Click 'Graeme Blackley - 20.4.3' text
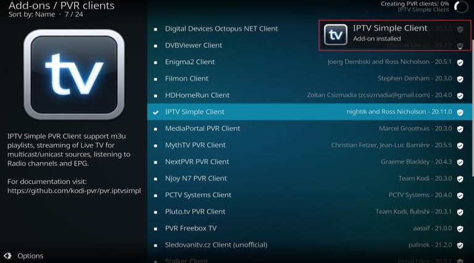This screenshot has width=474, height=263. tap(416, 161)
